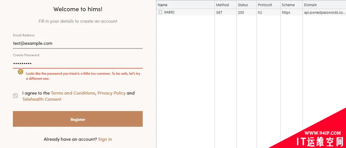Click the api.pwnedpasswords domain cell
Viewport: 346px width, 148px height.
tap(324, 12)
